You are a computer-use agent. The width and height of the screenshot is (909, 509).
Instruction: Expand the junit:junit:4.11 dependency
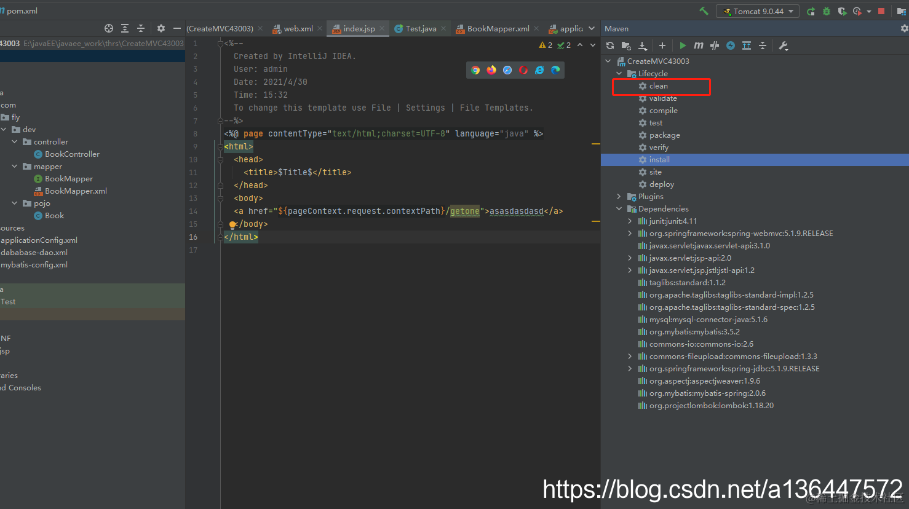[630, 221]
